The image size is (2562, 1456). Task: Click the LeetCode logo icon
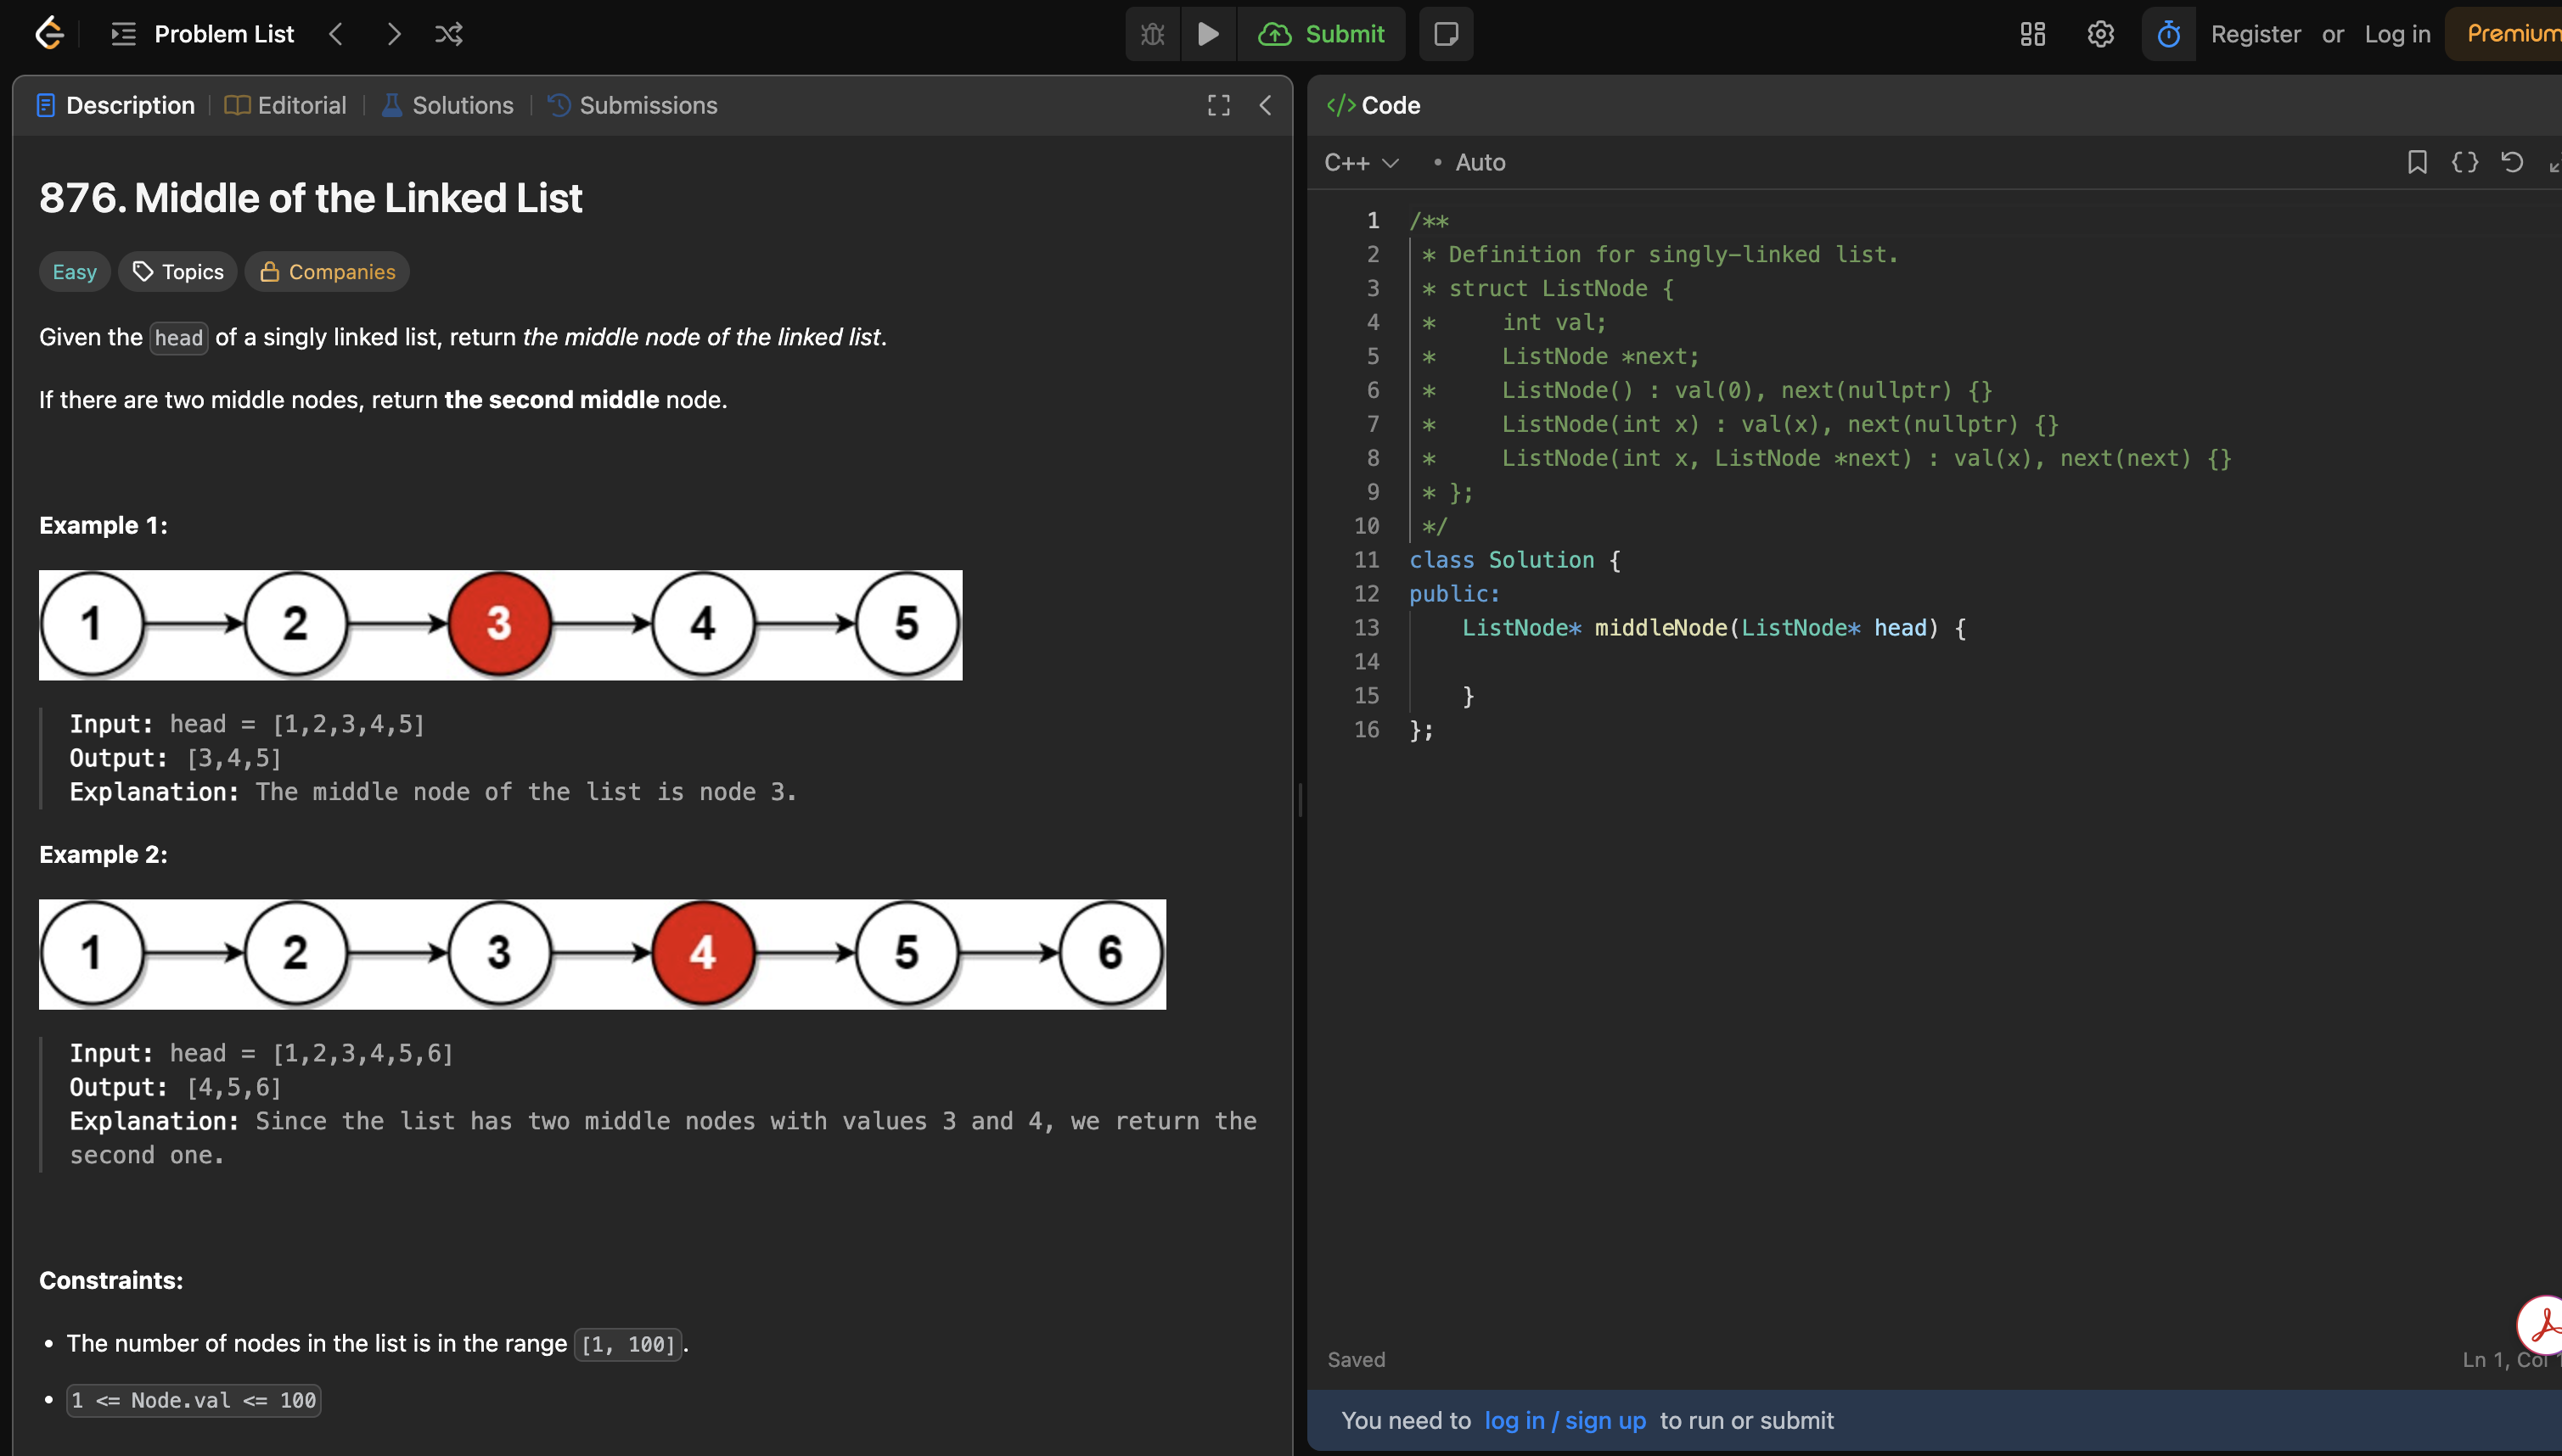tap(49, 34)
